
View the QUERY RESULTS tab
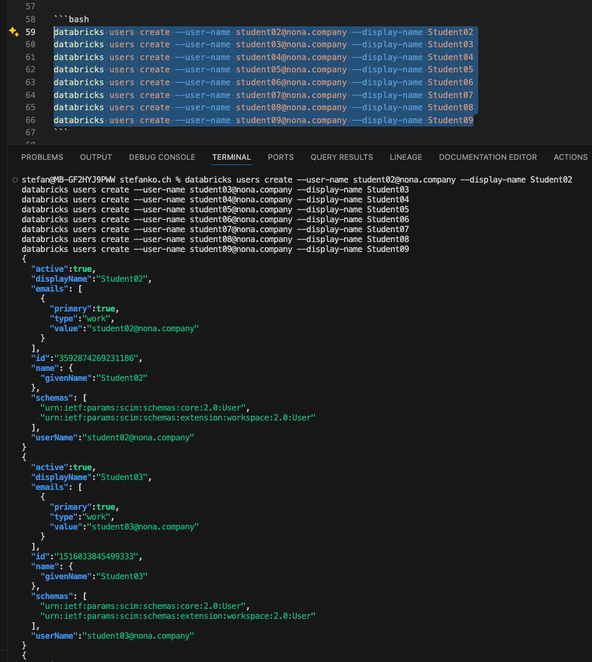[342, 157]
